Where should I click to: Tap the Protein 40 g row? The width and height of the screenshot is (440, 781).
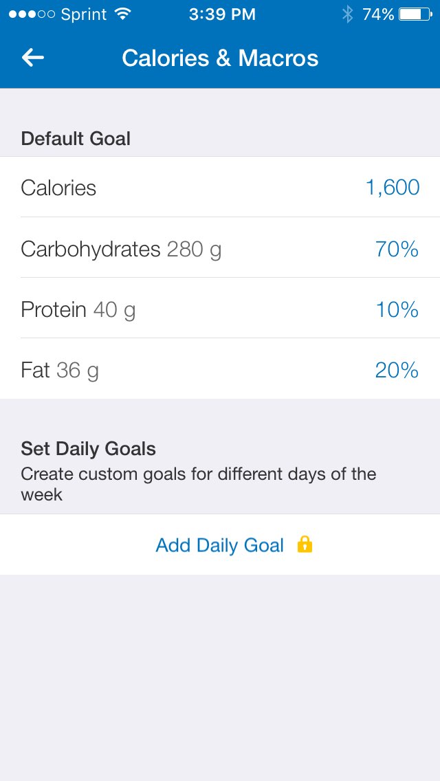(x=78, y=309)
